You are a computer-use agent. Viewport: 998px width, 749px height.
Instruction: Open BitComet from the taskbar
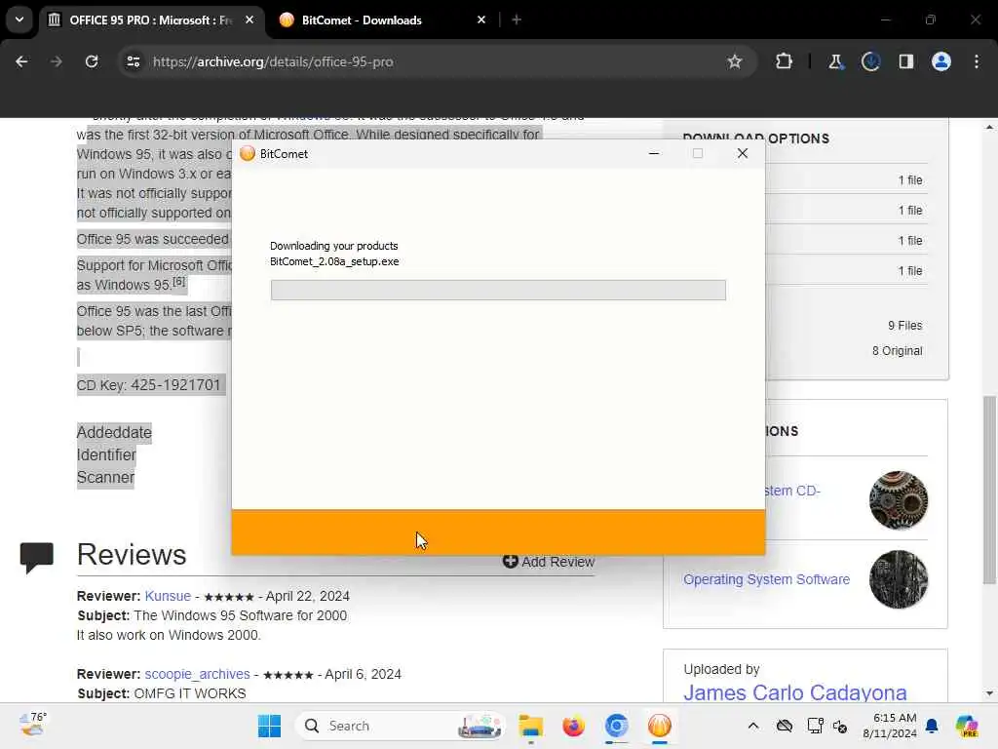coord(660,726)
